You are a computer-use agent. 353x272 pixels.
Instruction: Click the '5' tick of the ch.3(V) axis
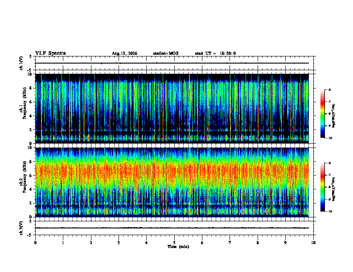pos(31,221)
